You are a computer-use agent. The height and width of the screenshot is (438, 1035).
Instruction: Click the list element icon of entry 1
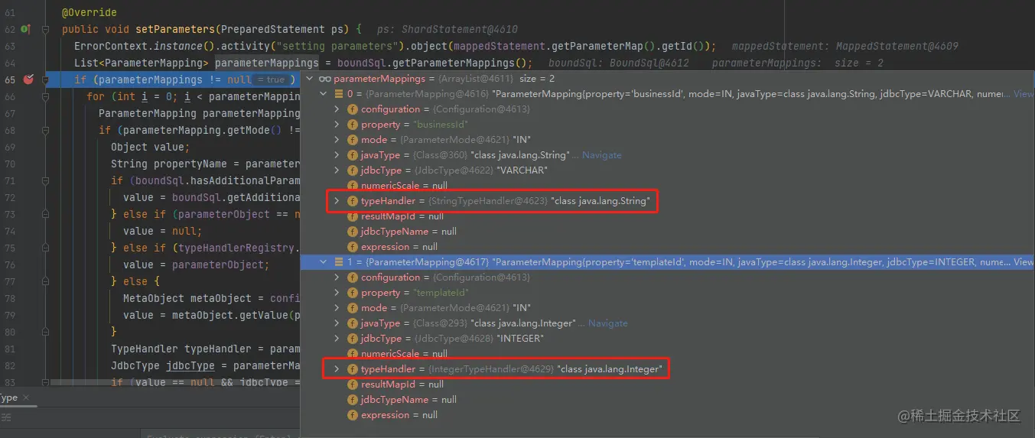point(340,262)
